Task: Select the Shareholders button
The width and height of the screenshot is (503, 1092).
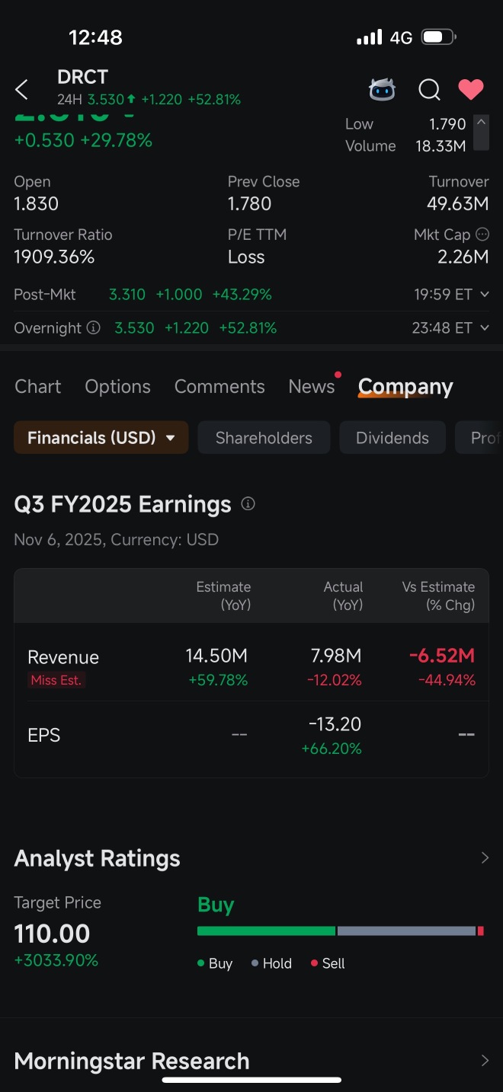Action: click(264, 438)
